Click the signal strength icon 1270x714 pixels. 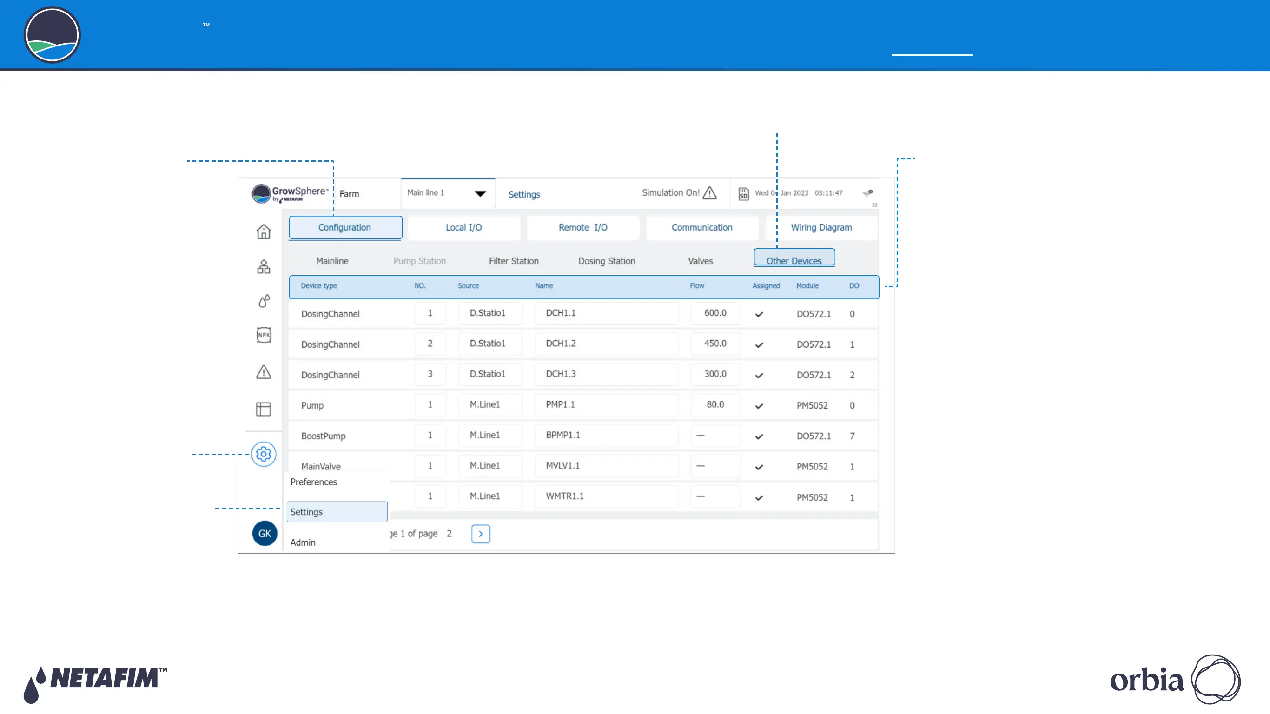click(868, 193)
